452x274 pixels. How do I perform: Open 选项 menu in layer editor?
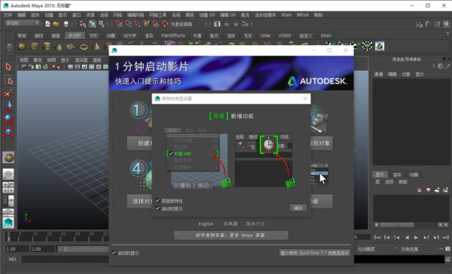pos(389,182)
